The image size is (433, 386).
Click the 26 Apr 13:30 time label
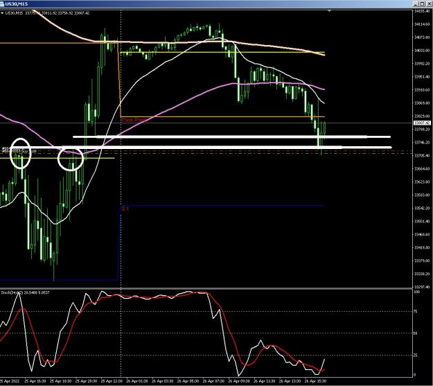click(290, 381)
